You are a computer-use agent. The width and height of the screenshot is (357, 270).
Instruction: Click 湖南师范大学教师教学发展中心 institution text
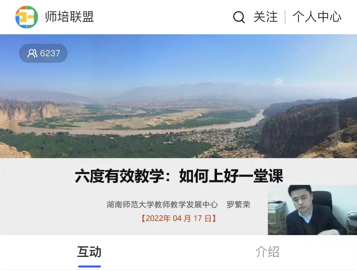click(162, 204)
